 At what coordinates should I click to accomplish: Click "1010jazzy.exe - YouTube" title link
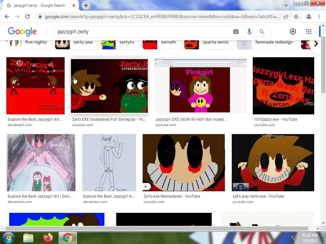click(x=275, y=119)
